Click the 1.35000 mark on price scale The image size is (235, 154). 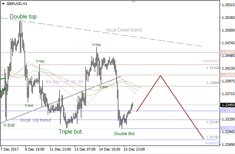227,30
